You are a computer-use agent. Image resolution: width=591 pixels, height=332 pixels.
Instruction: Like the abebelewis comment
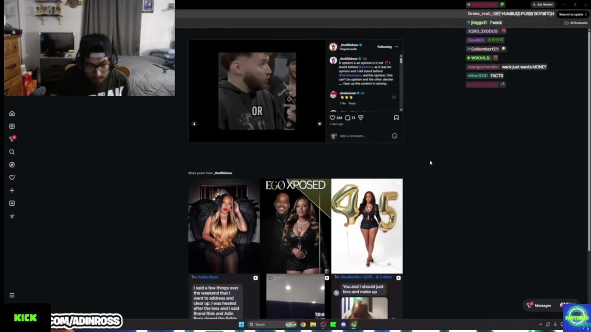[x=394, y=97]
